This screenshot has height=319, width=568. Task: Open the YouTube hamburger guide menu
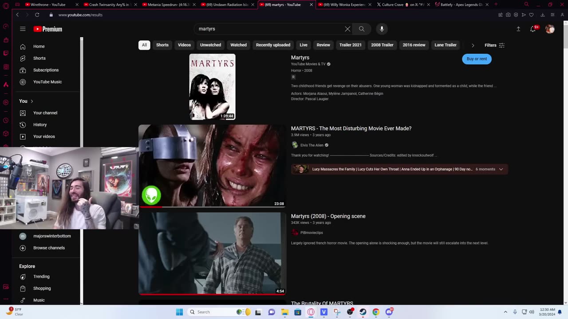pyautogui.click(x=23, y=29)
